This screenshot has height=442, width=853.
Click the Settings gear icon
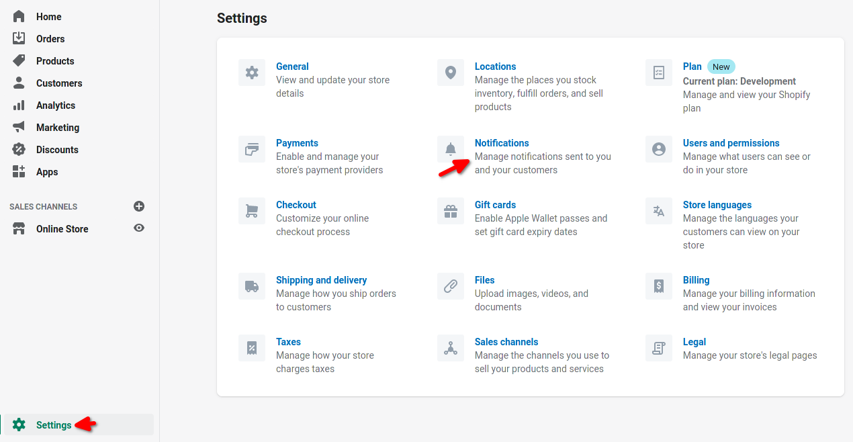coord(19,425)
